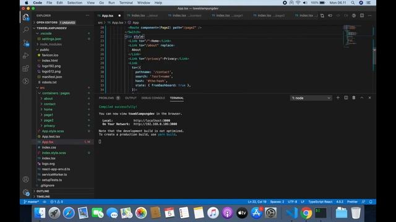The image size is (396, 222).
Task: Expand the node_modules folder
Action: pos(51,44)
